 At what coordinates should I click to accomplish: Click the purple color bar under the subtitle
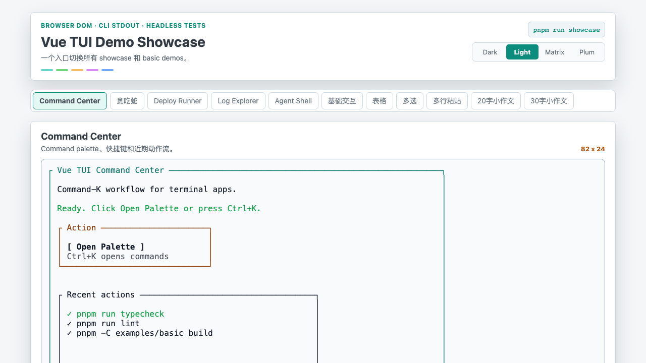click(92, 70)
